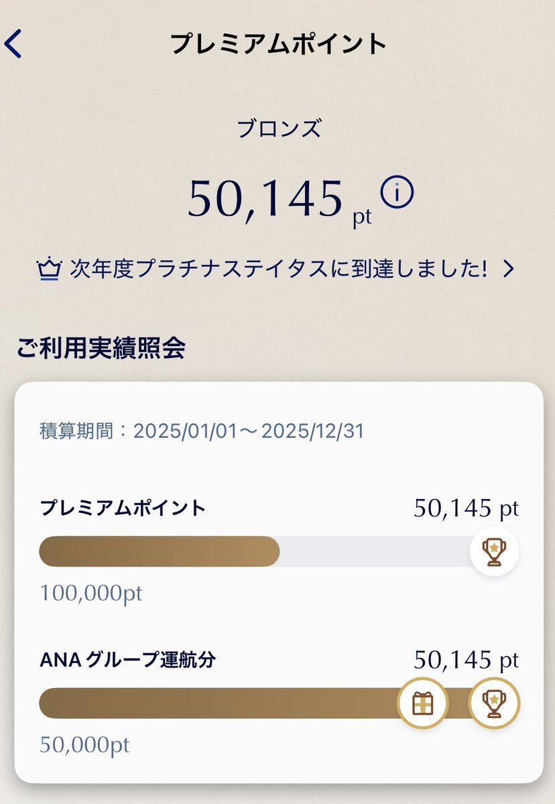Select the ご利用実績照会 section heading
This screenshot has width=555, height=804.
(x=101, y=349)
